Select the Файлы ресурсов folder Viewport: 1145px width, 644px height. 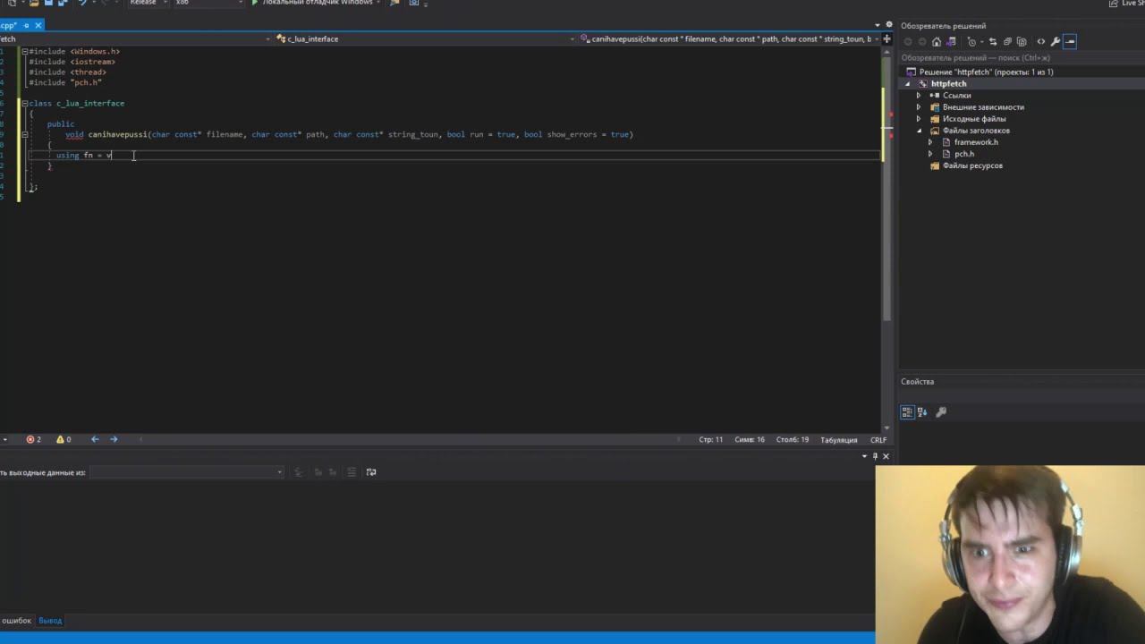(x=972, y=165)
